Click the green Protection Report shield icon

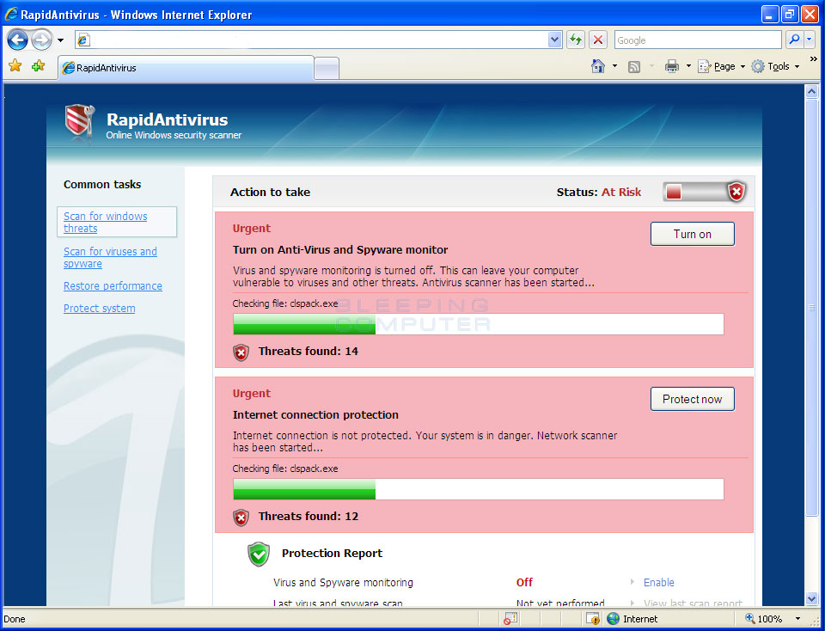coord(259,554)
